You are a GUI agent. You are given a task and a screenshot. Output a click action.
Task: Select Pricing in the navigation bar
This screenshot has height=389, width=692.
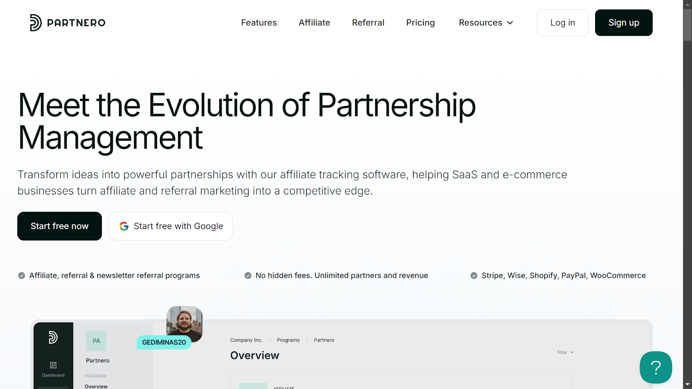420,22
